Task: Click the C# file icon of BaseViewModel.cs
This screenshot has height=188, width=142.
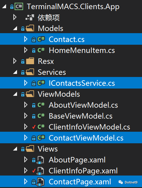Action: tap(41, 116)
